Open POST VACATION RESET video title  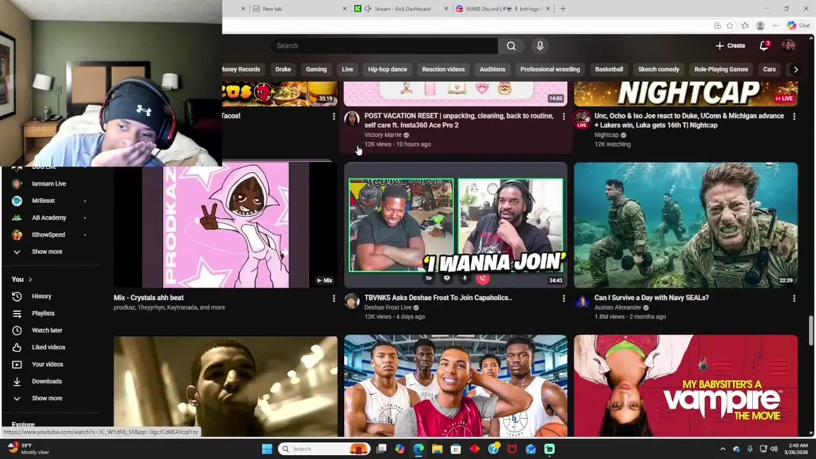tap(459, 120)
